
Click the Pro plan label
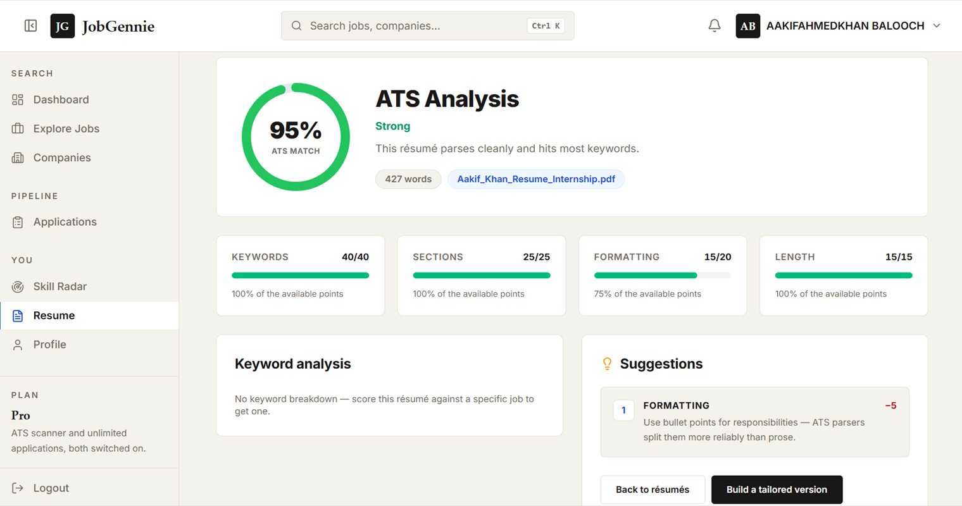coord(20,416)
